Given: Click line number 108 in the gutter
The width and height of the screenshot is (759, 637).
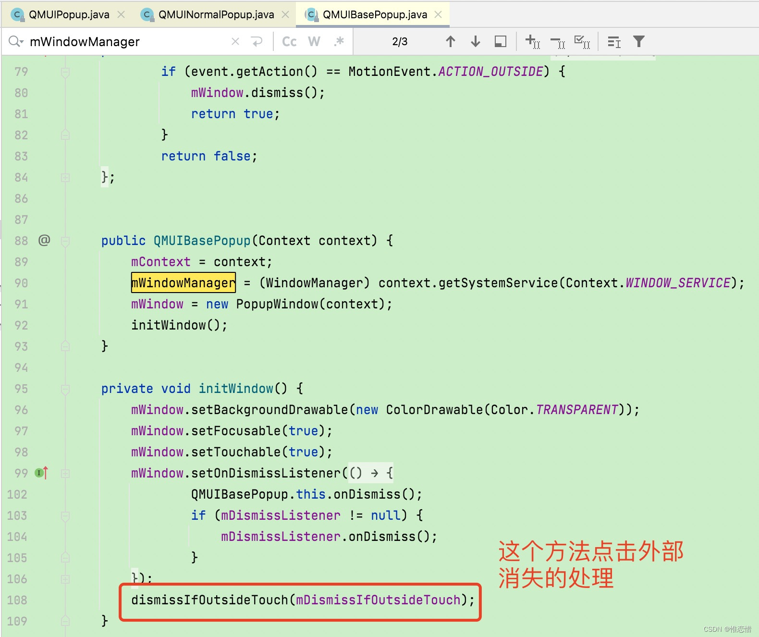Looking at the screenshot, I should [17, 600].
